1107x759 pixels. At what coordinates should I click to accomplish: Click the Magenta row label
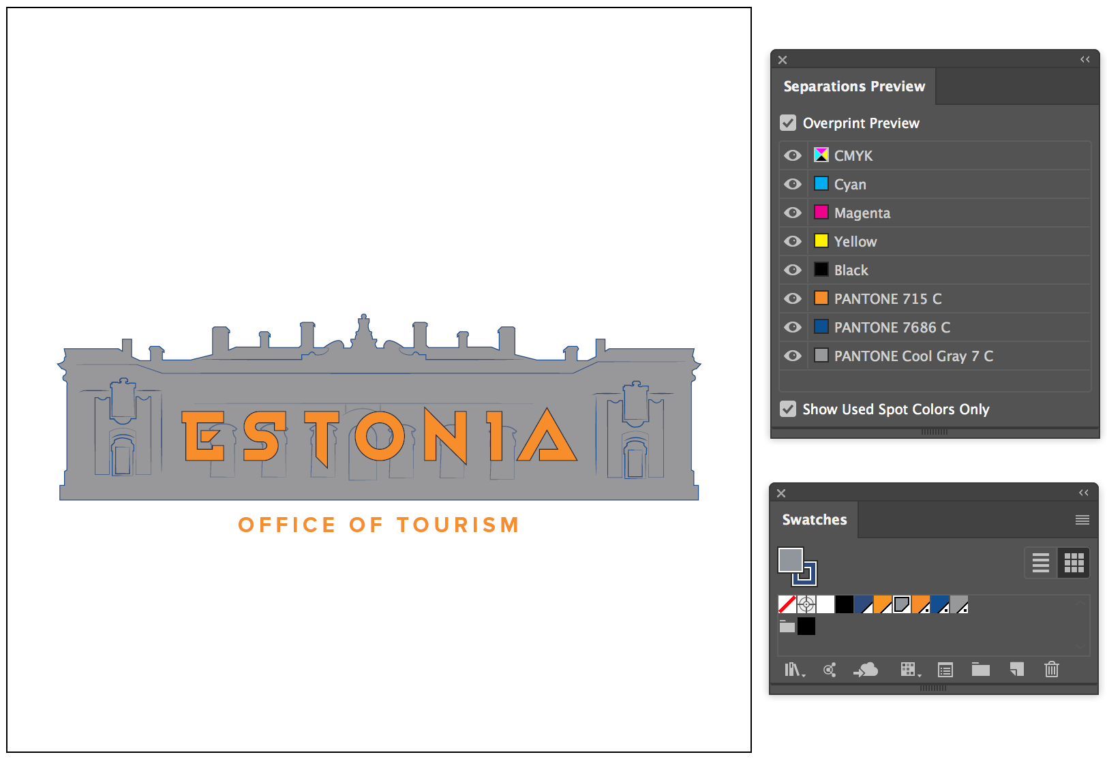[862, 213]
